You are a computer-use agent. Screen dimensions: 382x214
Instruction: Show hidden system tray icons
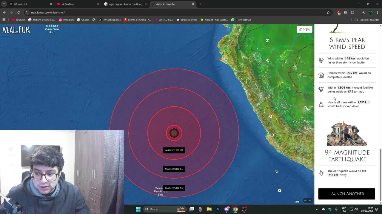tap(317, 209)
